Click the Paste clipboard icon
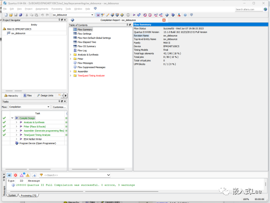Viewport: 270px width, 203px height. click(x=36, y=15)
